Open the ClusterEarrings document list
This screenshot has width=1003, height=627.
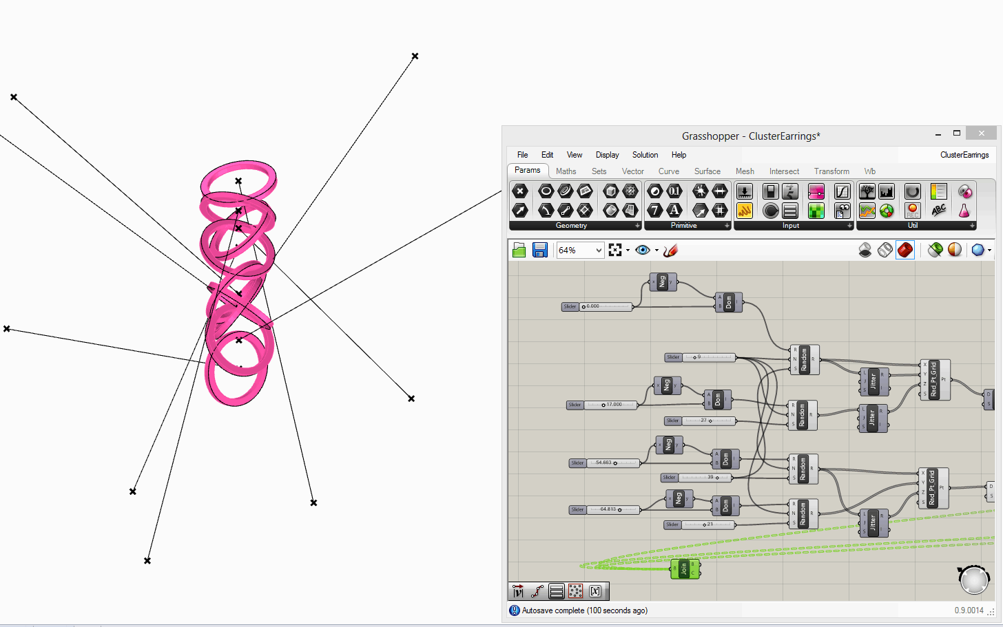click(x=964, y=155)
